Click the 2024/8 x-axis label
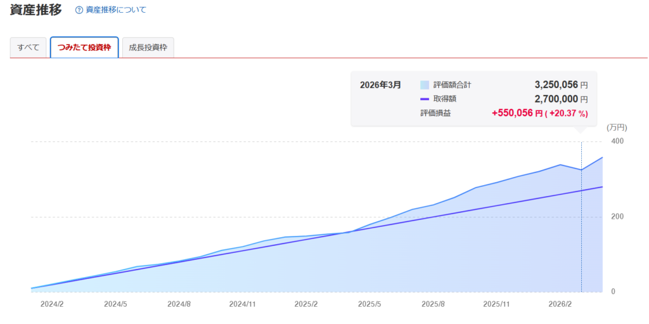This screenshot has width=649, height=324. (x=179, y=304)
